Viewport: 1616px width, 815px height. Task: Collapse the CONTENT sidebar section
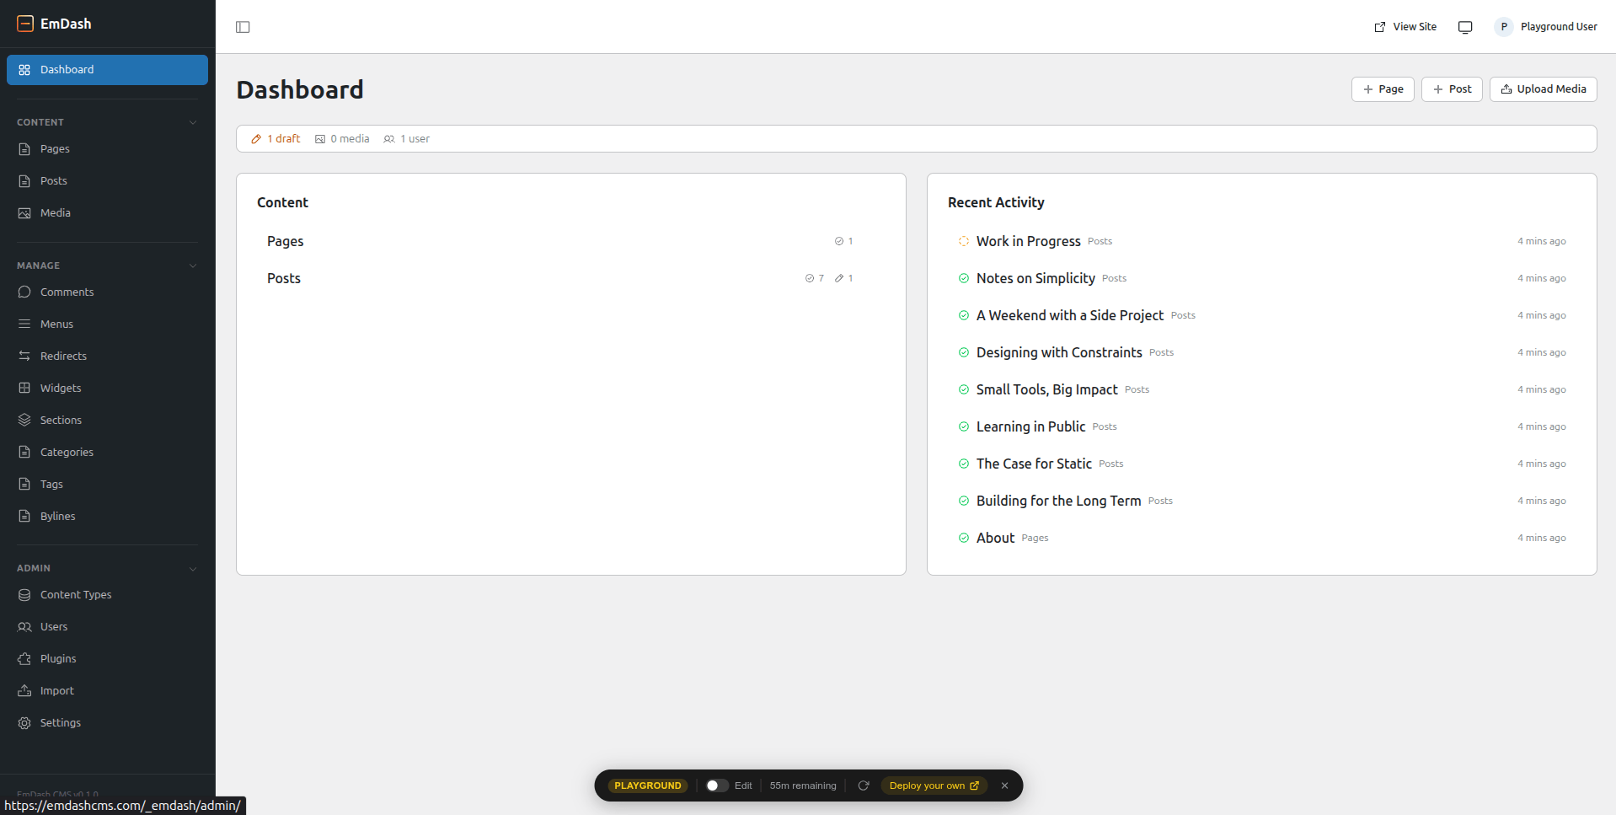(193, 122)
